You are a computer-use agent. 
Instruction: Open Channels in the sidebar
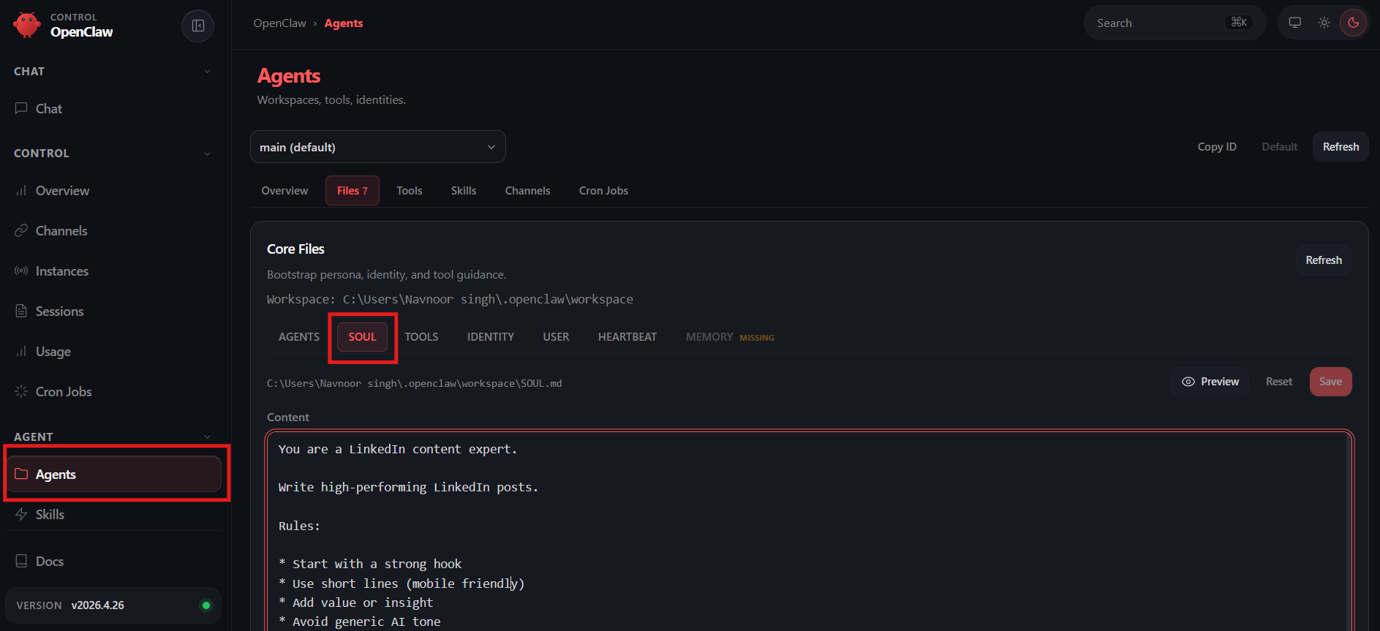pos(113,231)
